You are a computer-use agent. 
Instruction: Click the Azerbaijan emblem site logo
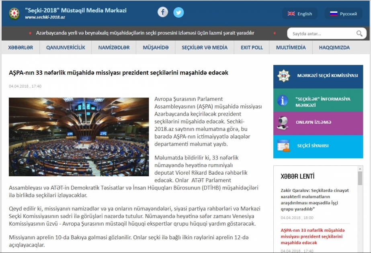coord(14,14)
